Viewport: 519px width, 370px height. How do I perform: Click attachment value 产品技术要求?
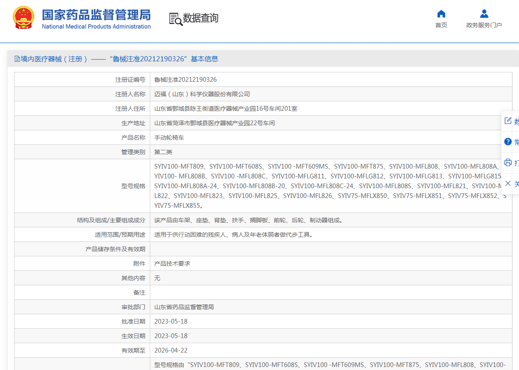pos(172,264)
